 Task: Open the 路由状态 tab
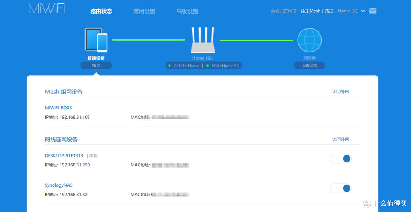click(x=101, y=11)
